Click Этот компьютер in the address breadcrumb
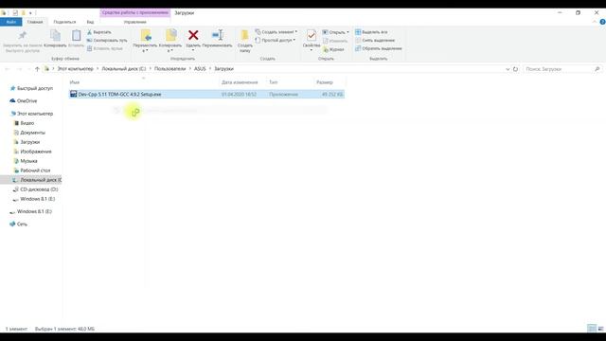The width and height of the screenshot is (606, 341). (x=76, y=69)
